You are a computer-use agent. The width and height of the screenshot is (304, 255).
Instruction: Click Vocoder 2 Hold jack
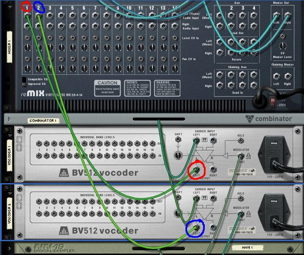[241, 198]
